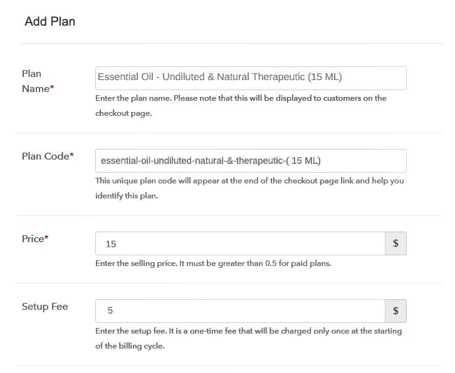Image resolution: width=455 pixels, height=373 pixels.
Task: Click the dollar sign beside the Price field
Action: click(395, 243)
